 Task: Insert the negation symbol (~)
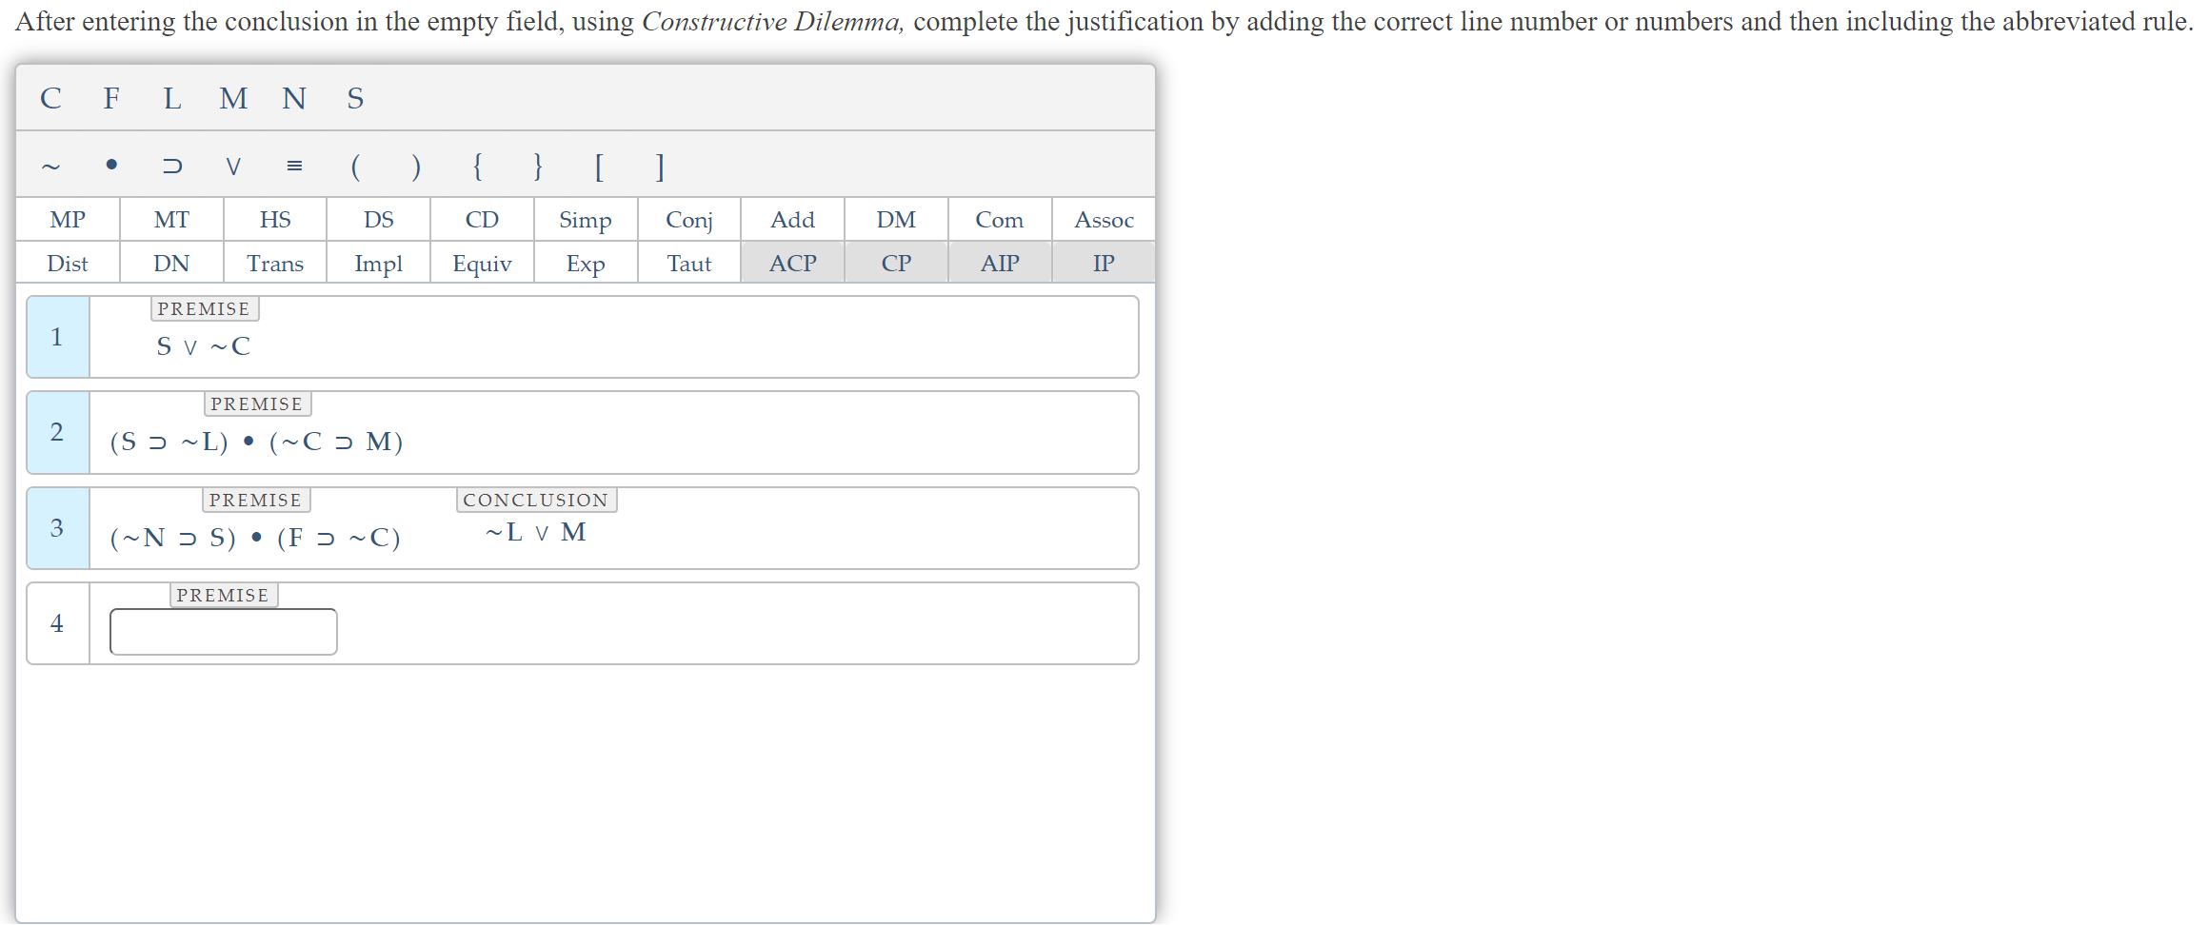click(51, 167)
